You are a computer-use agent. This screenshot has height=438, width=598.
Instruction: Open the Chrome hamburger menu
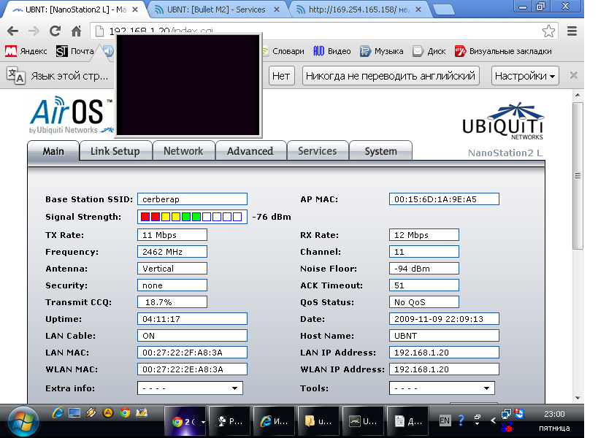click(x=572, y=31)
